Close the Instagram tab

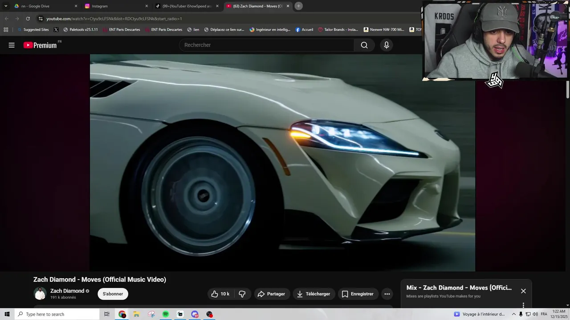click(x=147, y=6)
